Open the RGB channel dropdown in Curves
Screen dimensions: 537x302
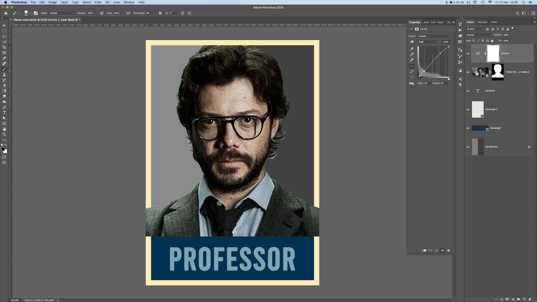428,42
